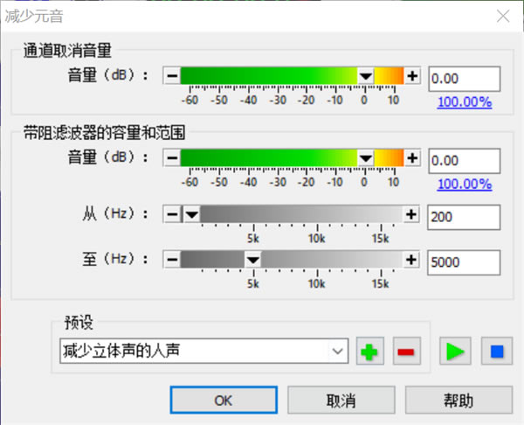Click the green plus add preset icon
This screenshot has height=425, width=524.
coord(371,352)
